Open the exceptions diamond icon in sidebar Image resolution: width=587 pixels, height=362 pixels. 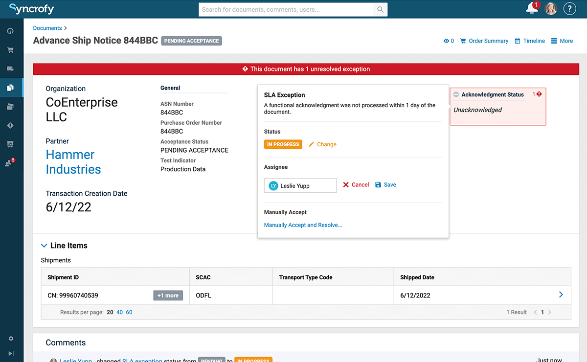click(x=10, y=126)
